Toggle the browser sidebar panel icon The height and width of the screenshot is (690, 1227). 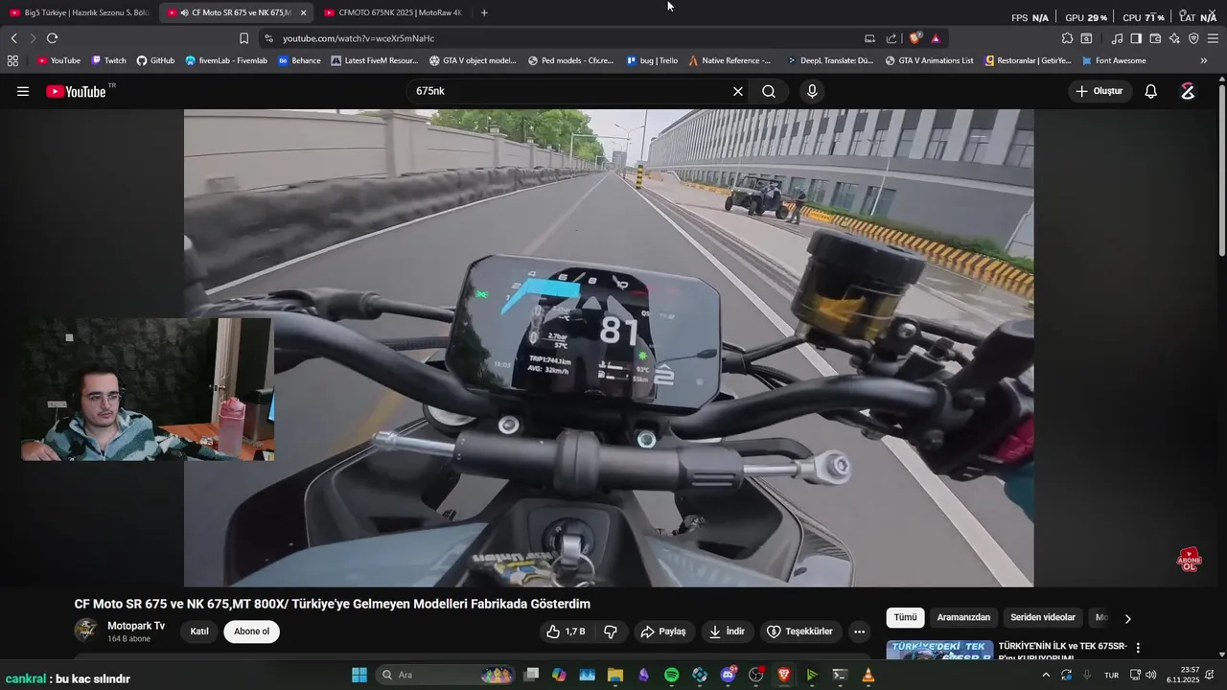point(1136,38)
